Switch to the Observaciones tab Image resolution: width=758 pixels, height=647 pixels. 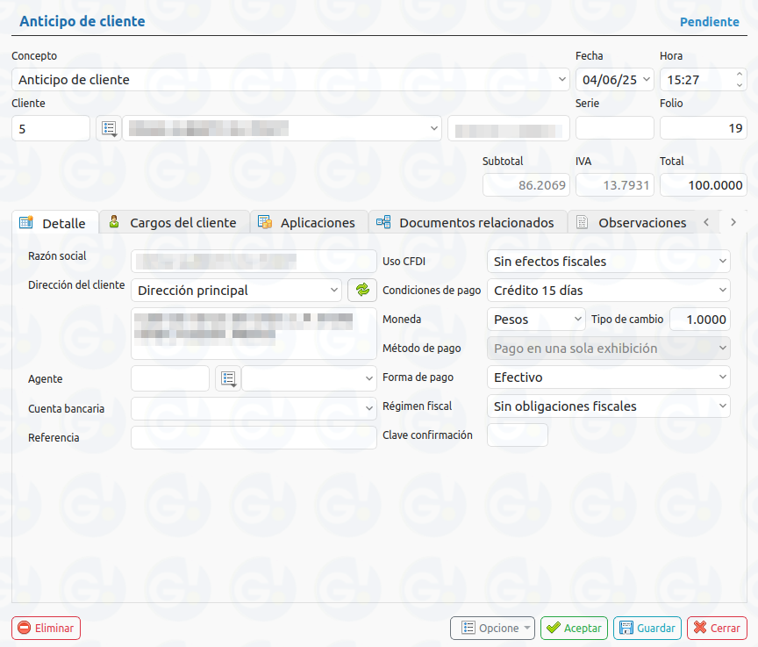[x=632, y=222]
